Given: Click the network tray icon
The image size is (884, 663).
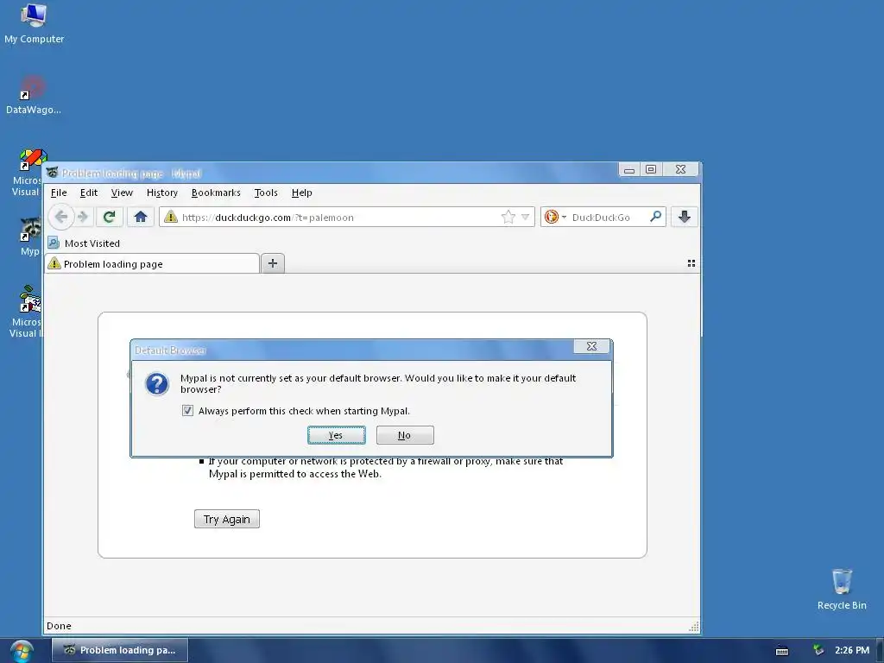Looking at the screenshot, I should (818, 650).
